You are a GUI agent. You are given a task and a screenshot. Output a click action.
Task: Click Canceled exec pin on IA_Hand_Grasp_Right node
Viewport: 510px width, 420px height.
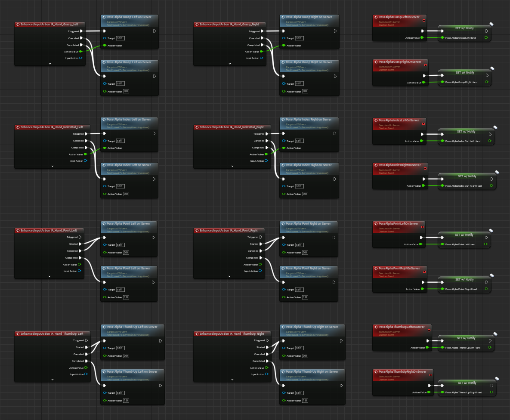tap(262, 38)
